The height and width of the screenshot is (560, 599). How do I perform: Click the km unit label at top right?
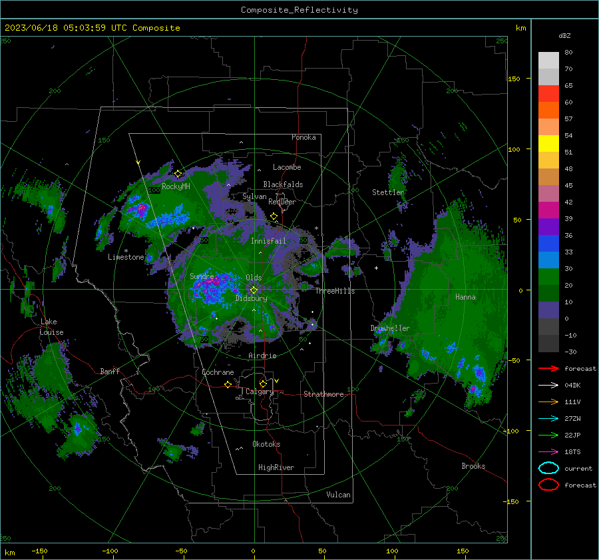click(520, 28)
